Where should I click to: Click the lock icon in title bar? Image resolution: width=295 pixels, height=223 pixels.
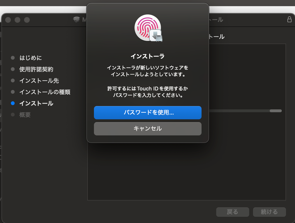[x=289, y=19]
